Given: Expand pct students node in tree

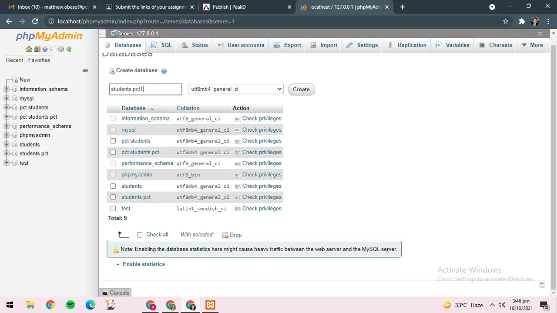Looking at the screenshot, I should tap(6, 108).
